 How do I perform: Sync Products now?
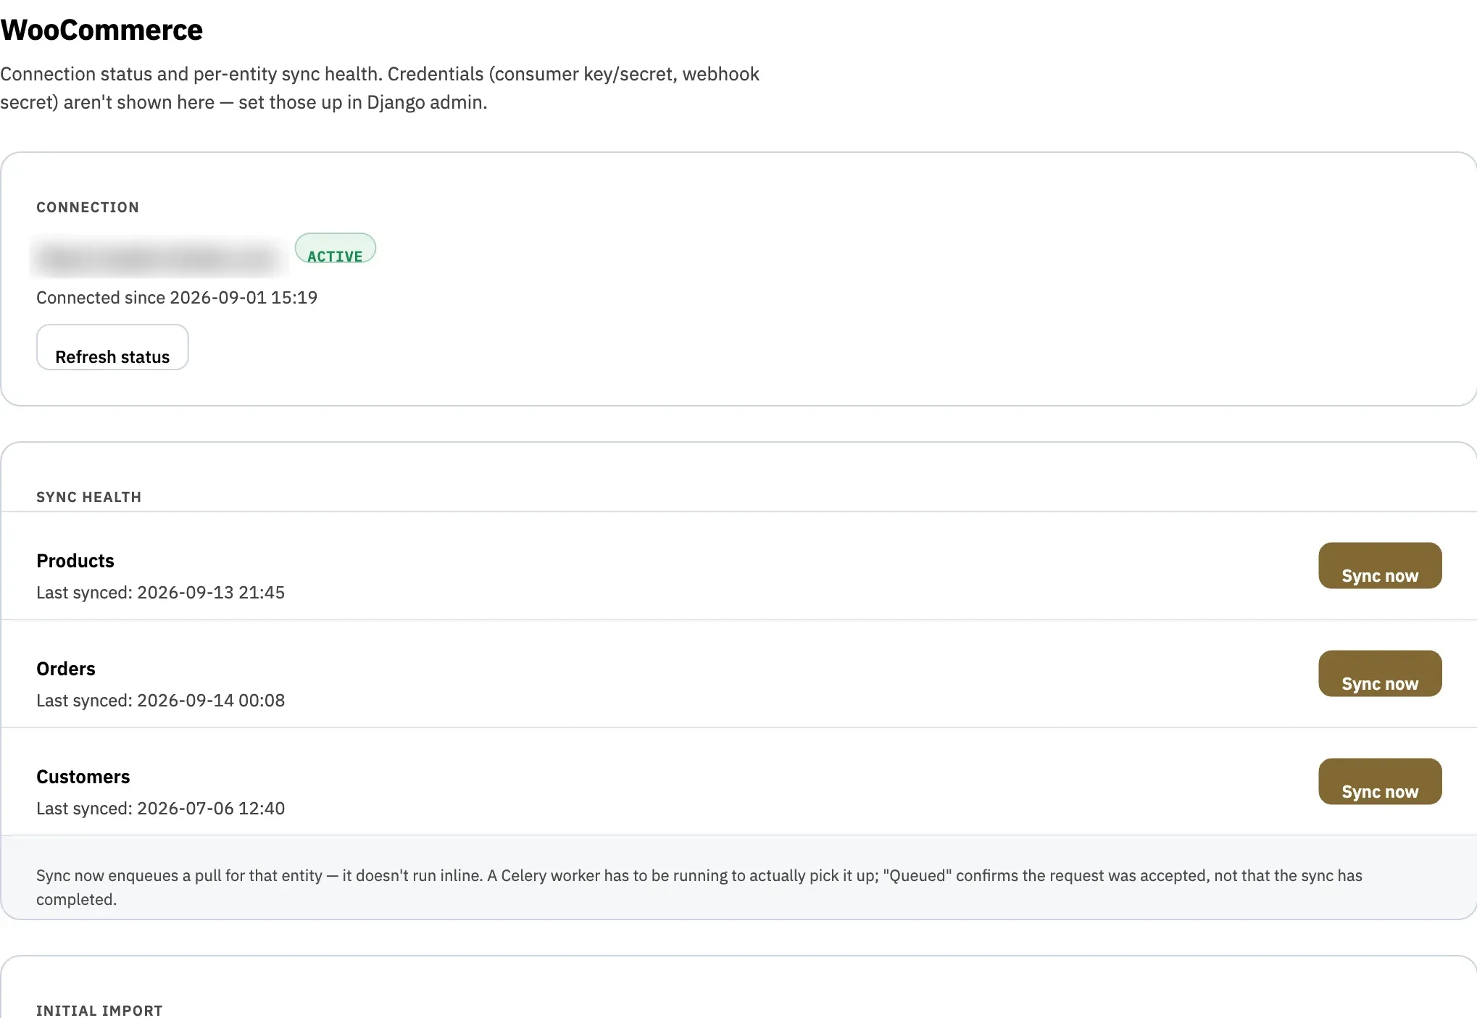tap(1380, 565)
